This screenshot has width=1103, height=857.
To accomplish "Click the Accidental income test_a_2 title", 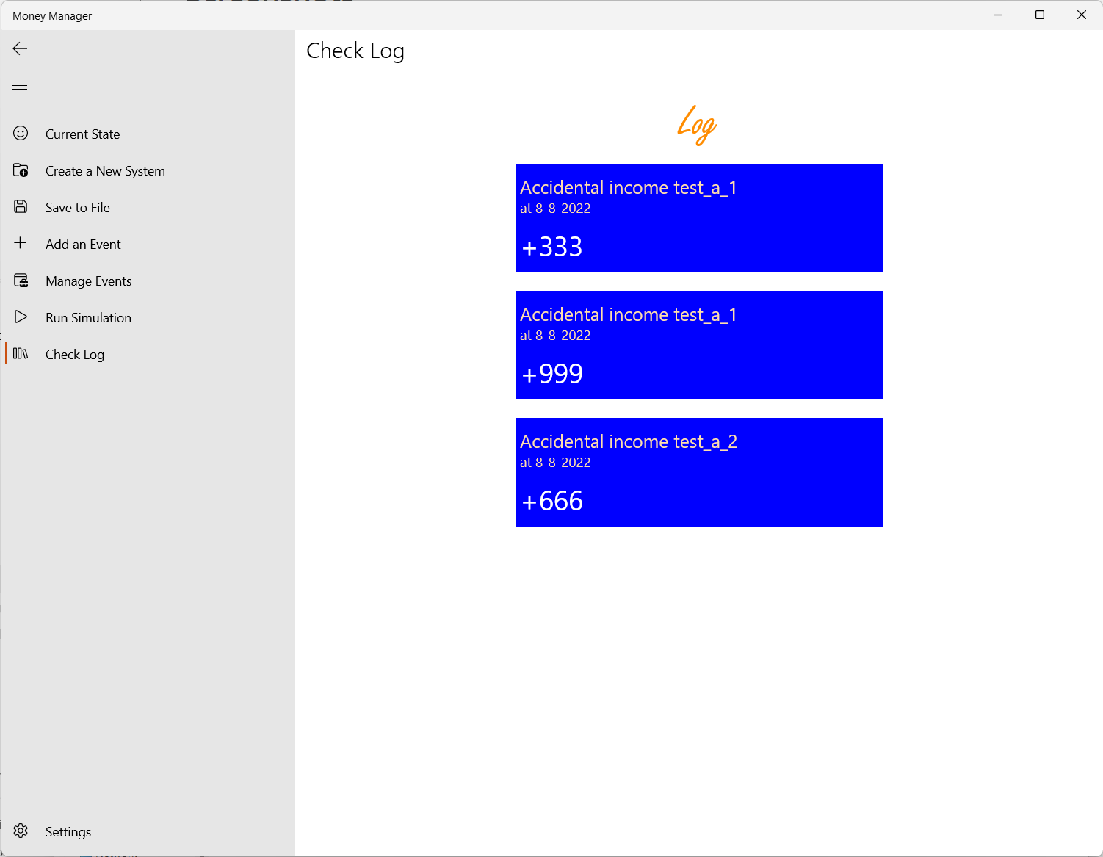I will [x=629, y=441].
